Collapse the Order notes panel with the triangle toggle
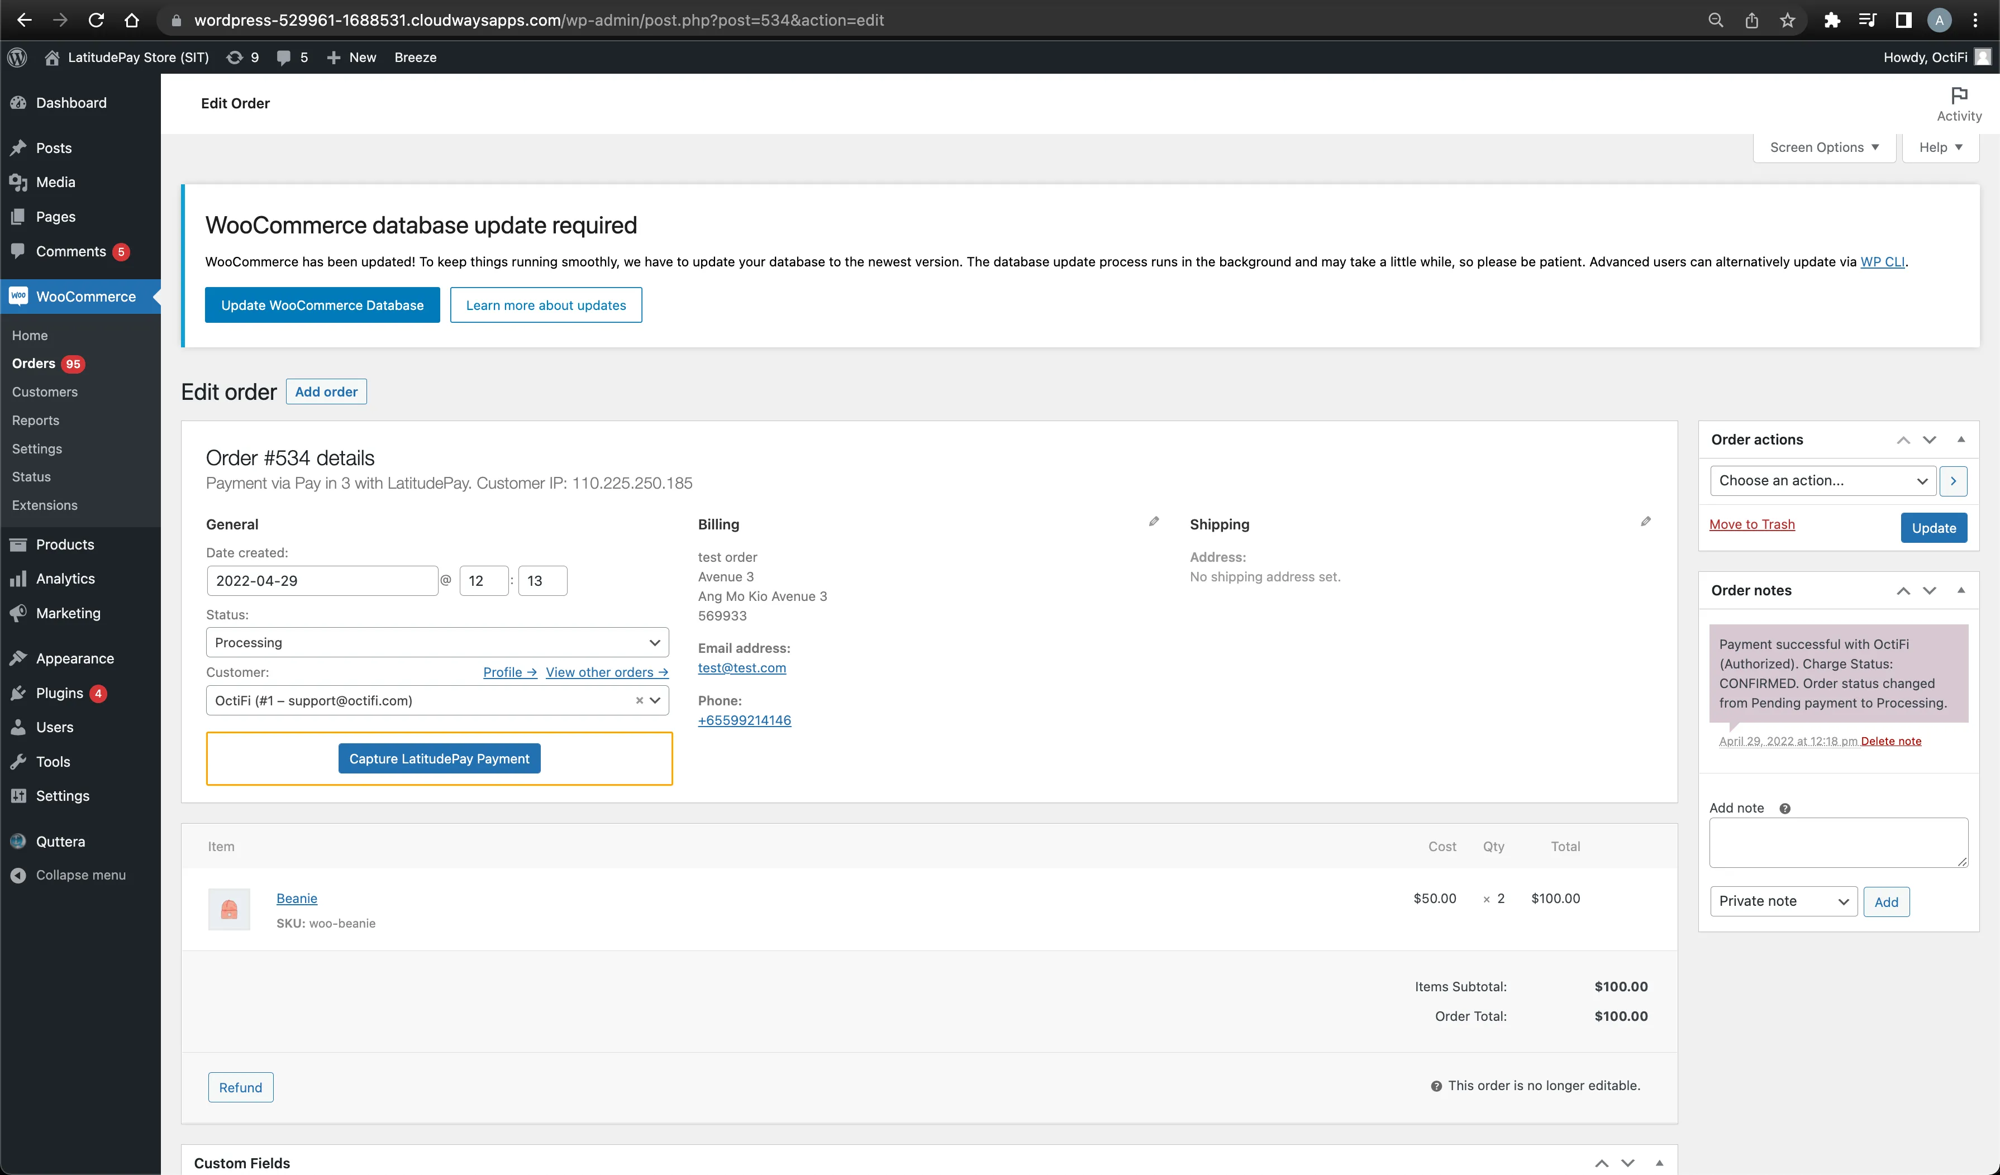Viewport: 2000px width, 1175px height. pyautogui.click(x=1961, y=590)
